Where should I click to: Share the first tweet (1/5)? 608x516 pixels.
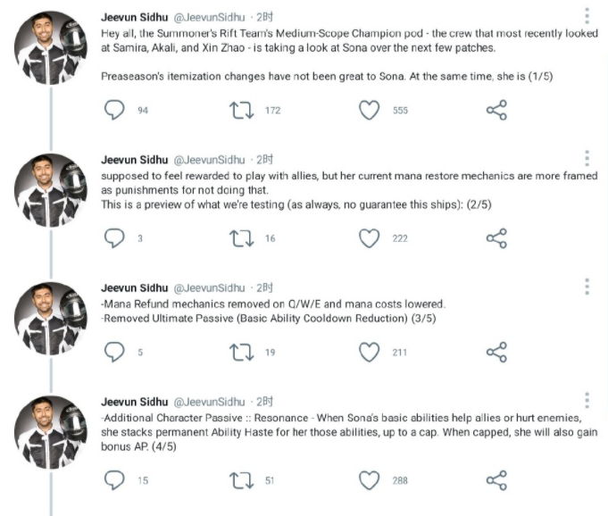496,110
